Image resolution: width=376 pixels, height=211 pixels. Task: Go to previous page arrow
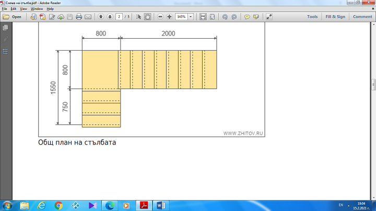coord(101,17)
